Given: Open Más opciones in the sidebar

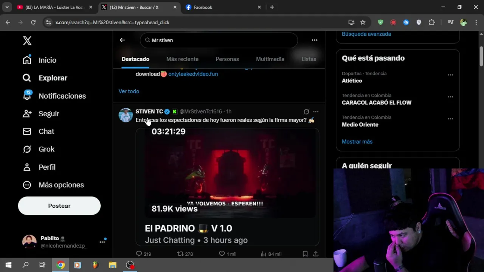Looking at the screenshot, I should (53, 185).
